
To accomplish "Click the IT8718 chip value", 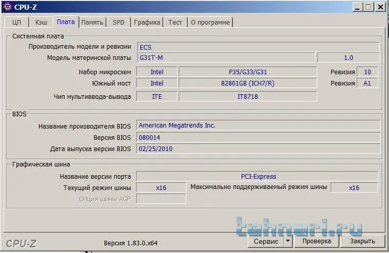I will click(248, 96).
